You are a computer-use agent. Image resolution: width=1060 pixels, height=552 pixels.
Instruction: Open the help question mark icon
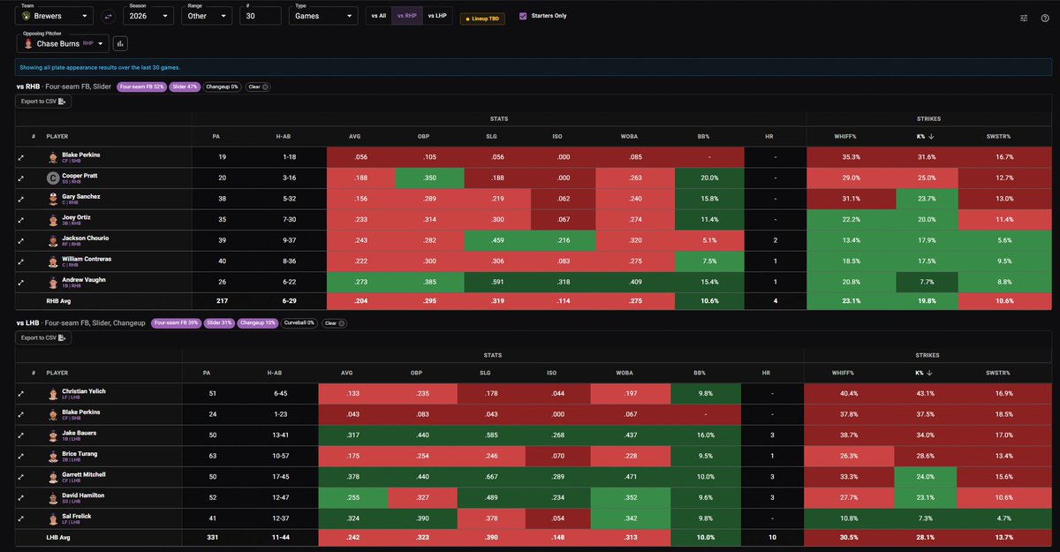[1046, 18]
